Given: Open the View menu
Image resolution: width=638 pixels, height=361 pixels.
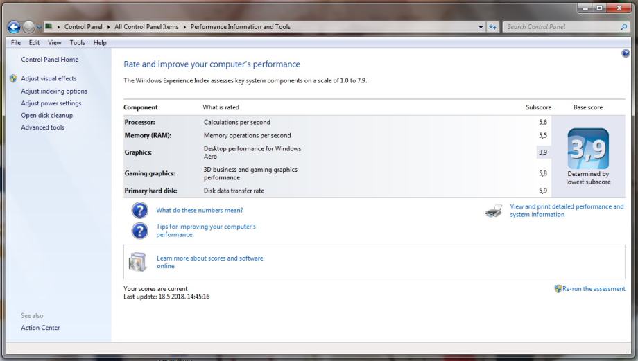Looking at the screenshot, I should [55, 43].
